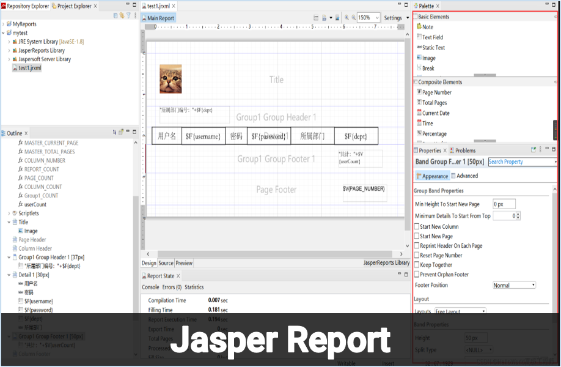Check the Keep Together option

pyautogui.click(x=417, y=265)
